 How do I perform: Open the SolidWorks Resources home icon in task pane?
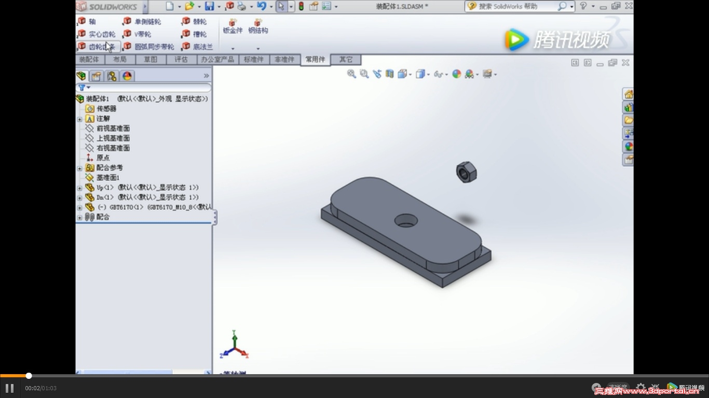pyautogui.click(x=629, y=94)
